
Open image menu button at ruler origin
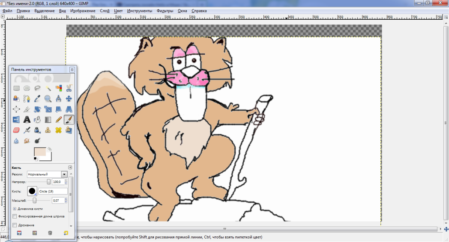tap(3, 17)
